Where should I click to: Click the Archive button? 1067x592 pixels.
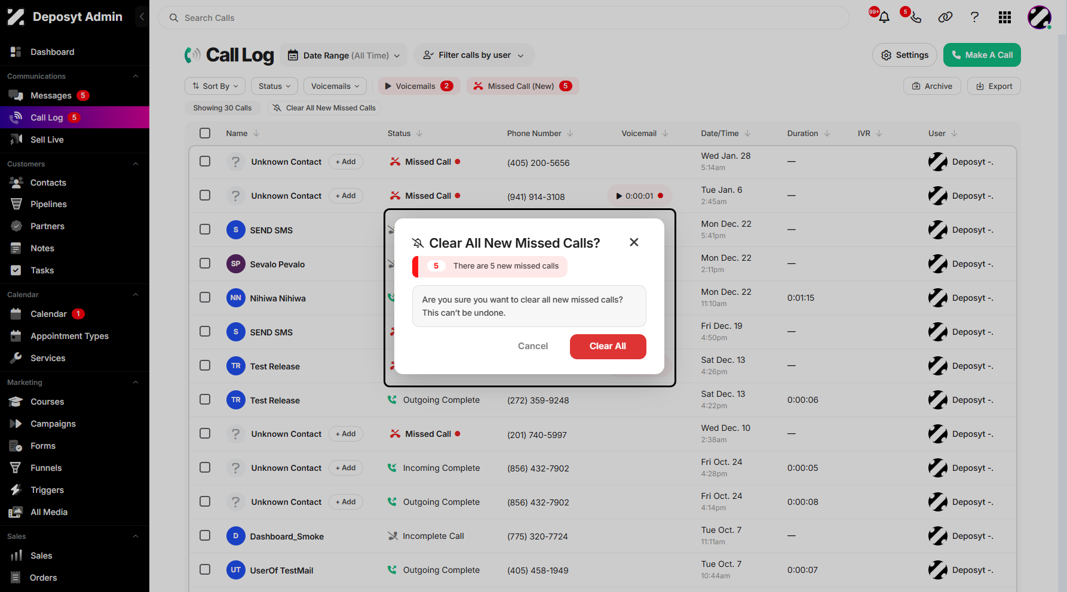[932, 86]
